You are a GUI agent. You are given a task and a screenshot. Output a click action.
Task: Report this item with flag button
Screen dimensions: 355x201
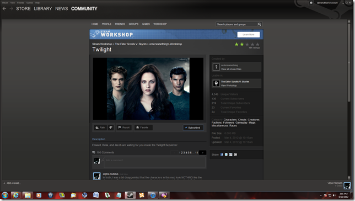coord(124,128)
